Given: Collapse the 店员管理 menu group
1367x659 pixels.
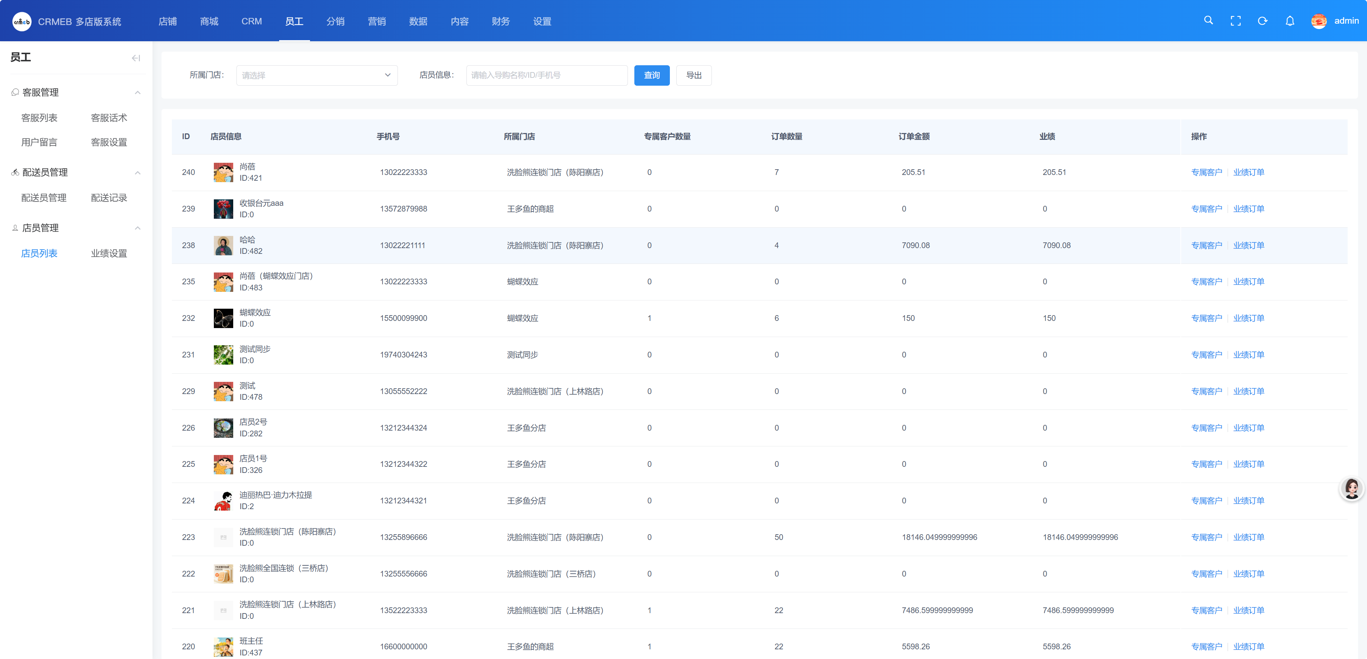Looking at the screenshot, I should [x=137, y=228].
